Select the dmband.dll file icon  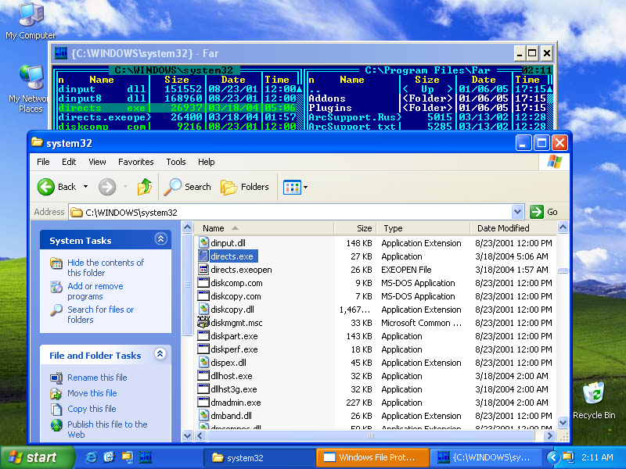pos(203,416)
